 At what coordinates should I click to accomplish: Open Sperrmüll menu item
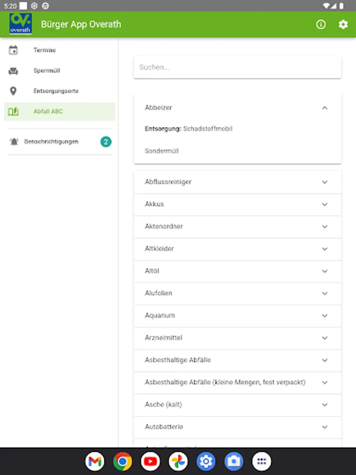click(x=47, y=71)
